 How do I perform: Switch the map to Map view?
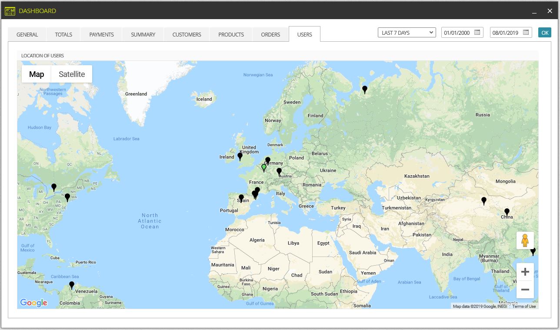37,74
